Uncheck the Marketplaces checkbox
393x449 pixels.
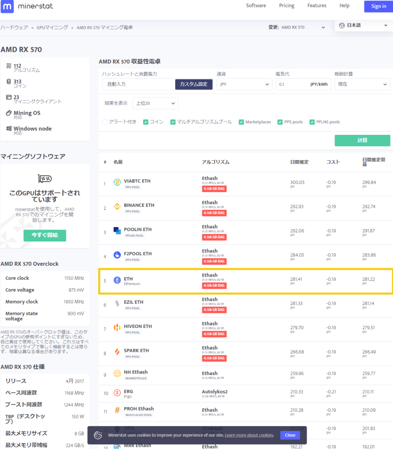pos(241,122)
